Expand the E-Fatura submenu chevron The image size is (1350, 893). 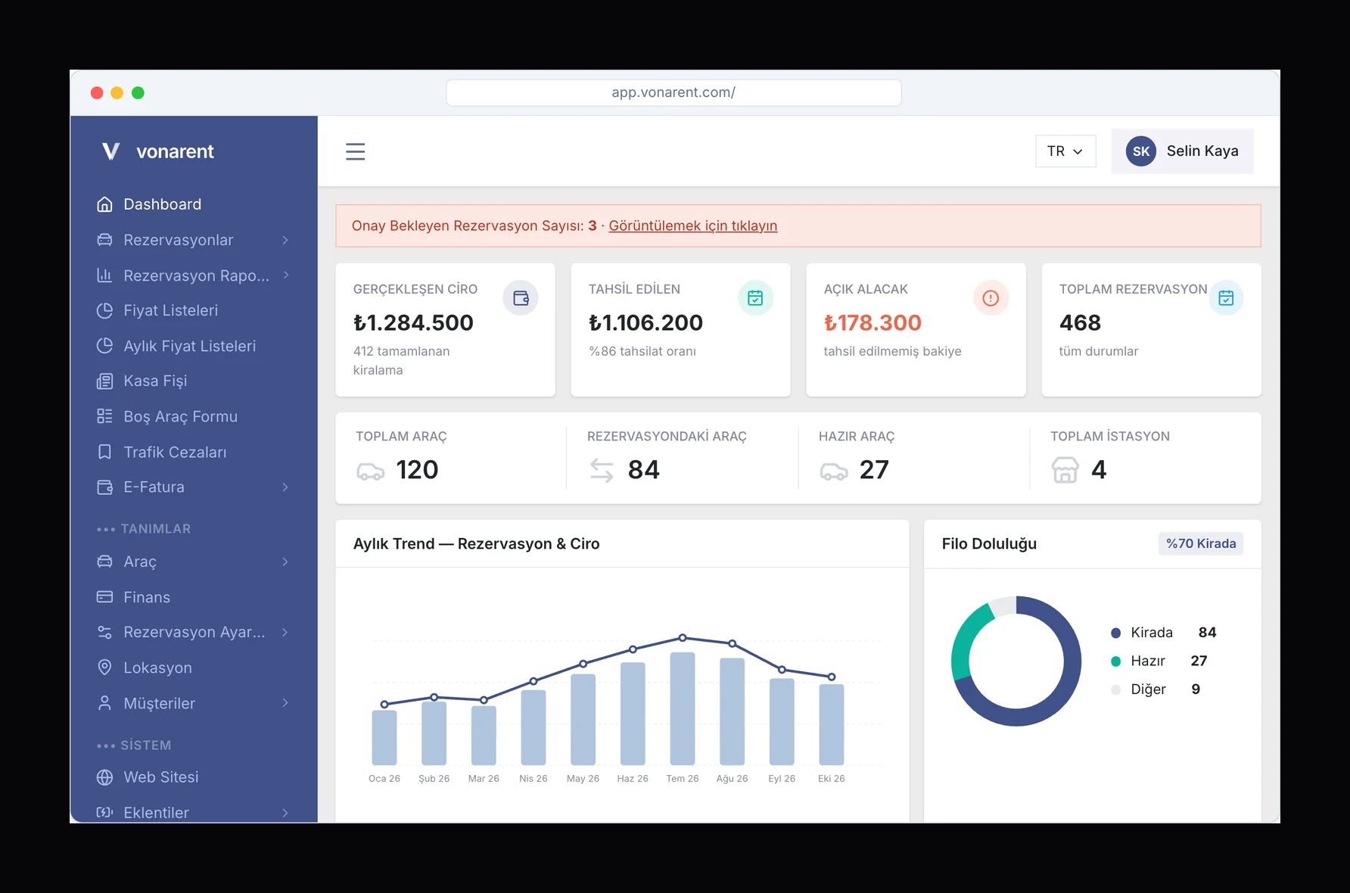[x=285, y=487]
